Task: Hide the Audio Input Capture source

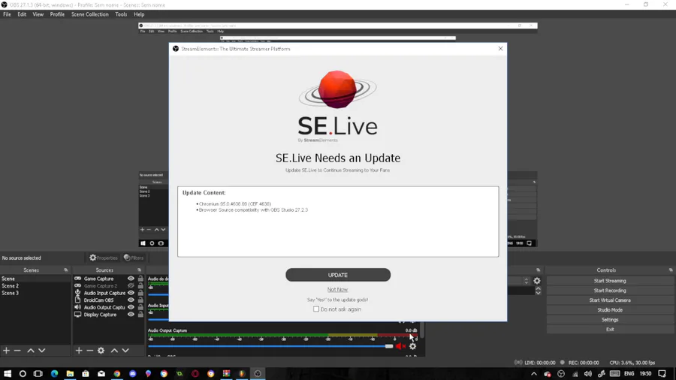Action: (131, 293)
